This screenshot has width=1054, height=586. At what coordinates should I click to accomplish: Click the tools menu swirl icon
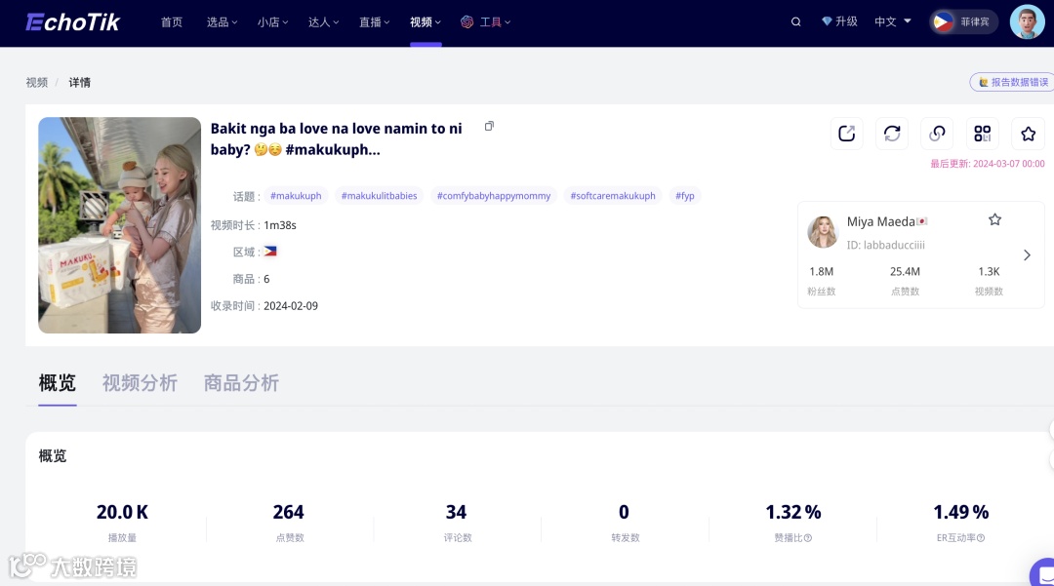click(x=467, y=22)
